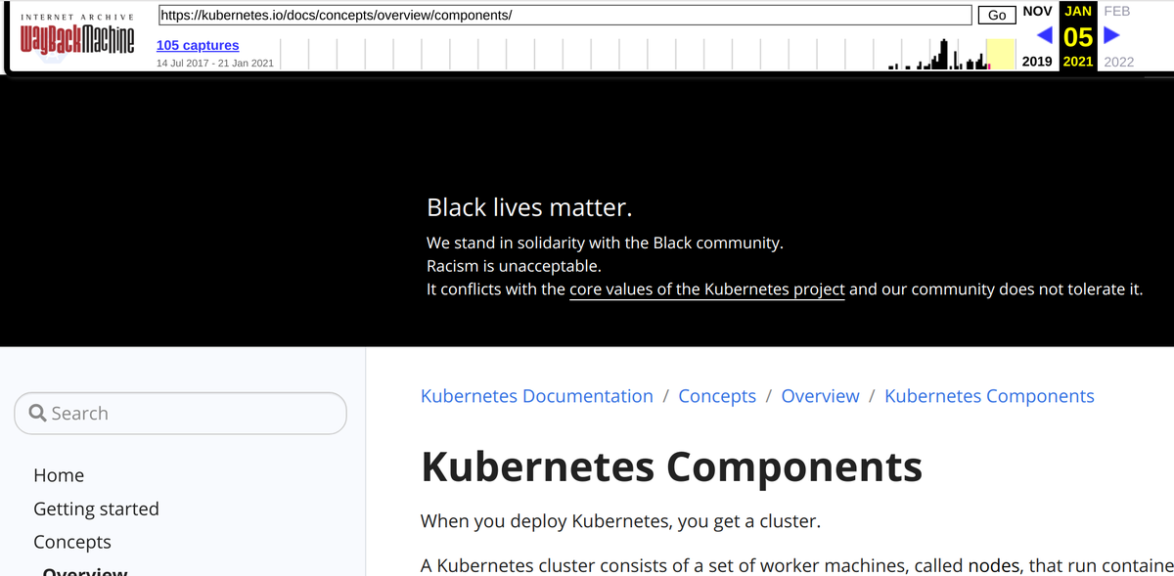The width and height of the screenshot is (1174, 576).
Task: Click the Wayback URL input field
Action: 564,15
